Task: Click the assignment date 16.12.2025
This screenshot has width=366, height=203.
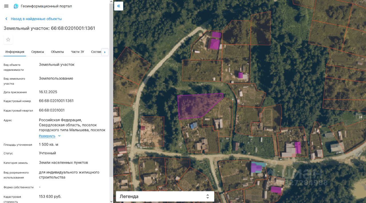Action: coord(48,92)
